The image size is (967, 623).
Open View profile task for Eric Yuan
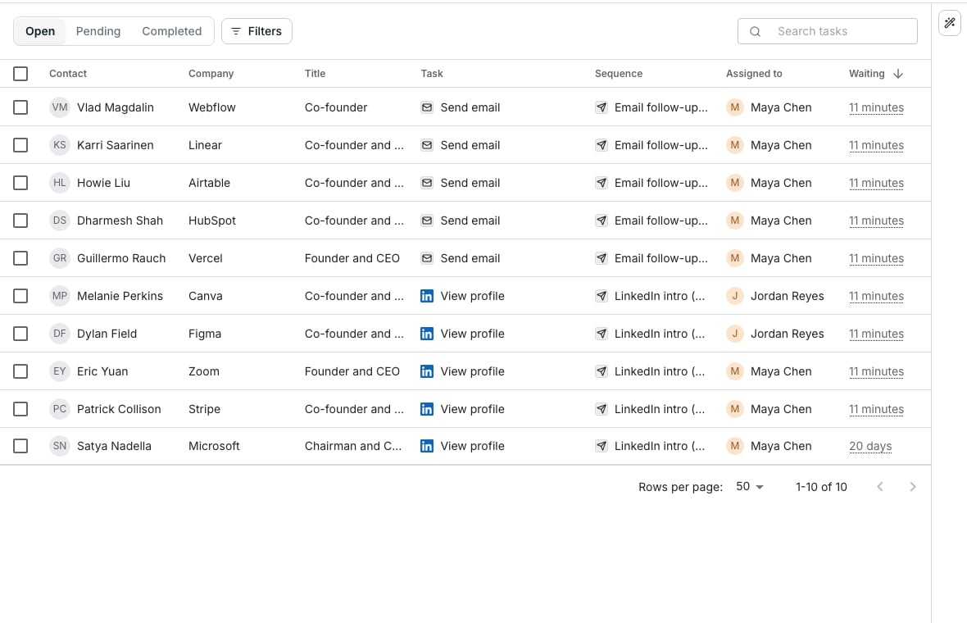tap(472, 371)
